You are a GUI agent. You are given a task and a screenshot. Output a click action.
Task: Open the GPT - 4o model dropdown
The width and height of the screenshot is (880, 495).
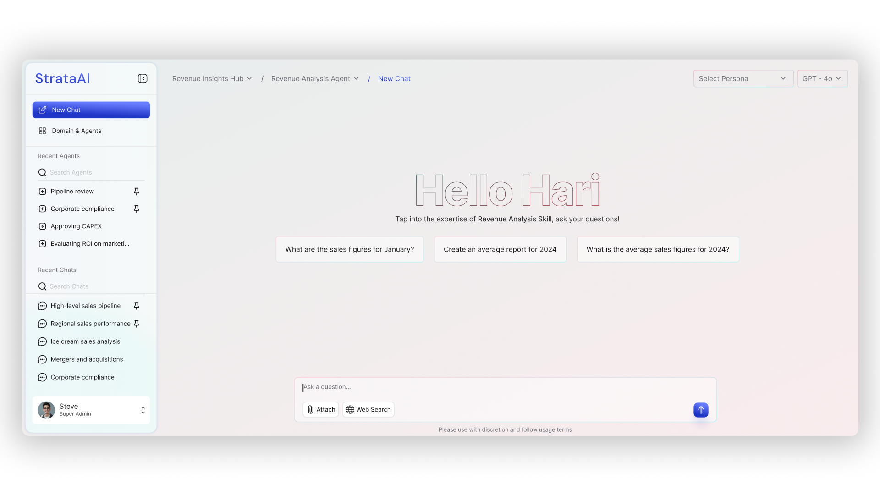[822, 78]
